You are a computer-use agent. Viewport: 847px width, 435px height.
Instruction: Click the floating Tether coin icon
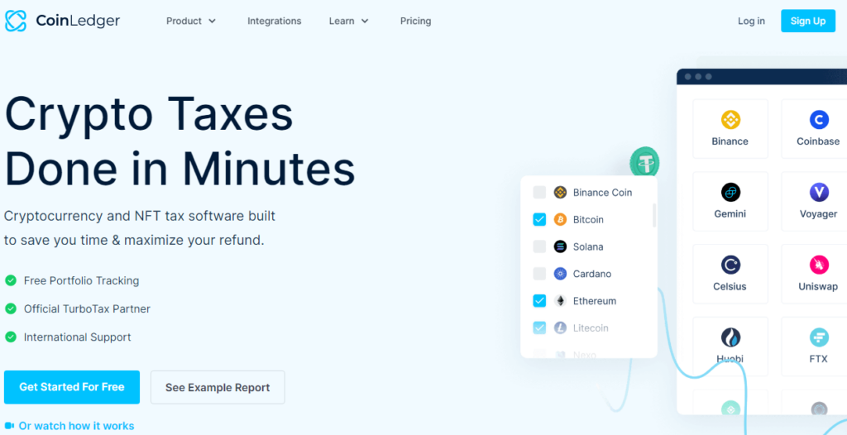645,161
